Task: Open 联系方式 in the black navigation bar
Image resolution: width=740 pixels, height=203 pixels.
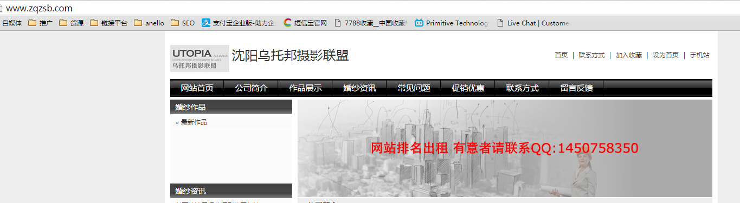Action: [x=522, y=88]
